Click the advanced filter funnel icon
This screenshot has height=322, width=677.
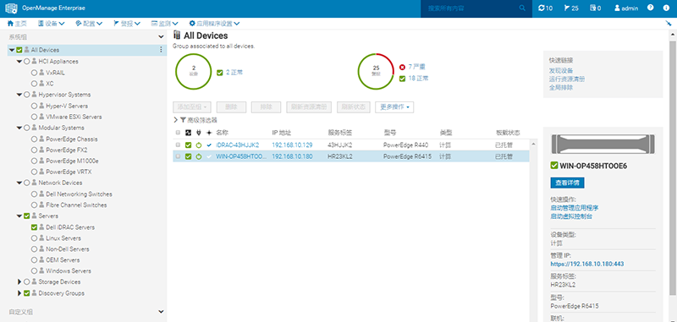[183, 120]
